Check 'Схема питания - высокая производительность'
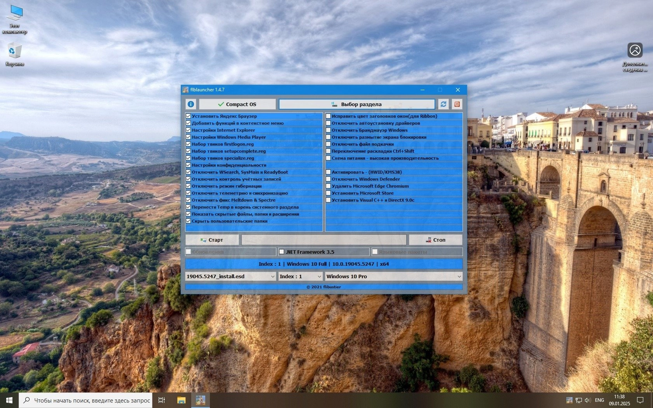 click(328, 158)
